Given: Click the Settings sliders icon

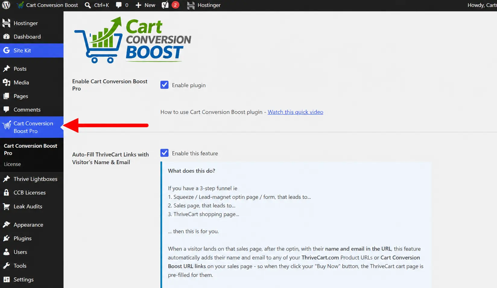Looking at the screenshot, I should click(x=6, y=280).
